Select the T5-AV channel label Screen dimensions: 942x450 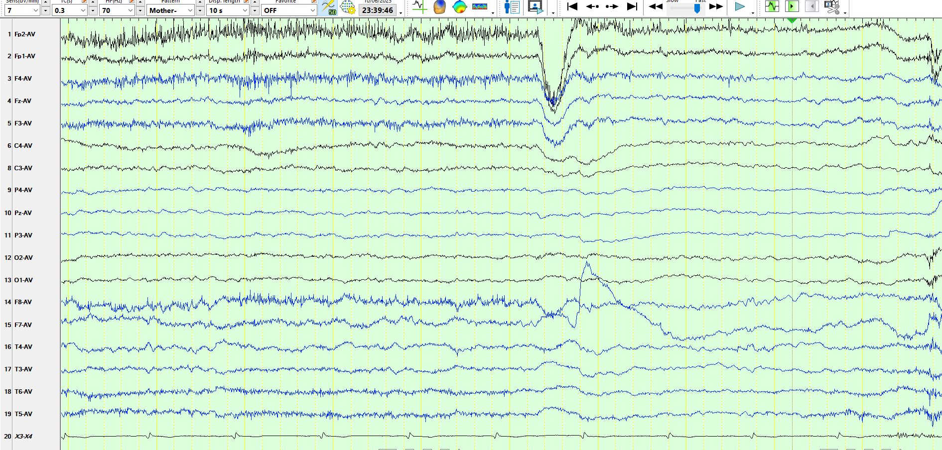pos(23,414)
